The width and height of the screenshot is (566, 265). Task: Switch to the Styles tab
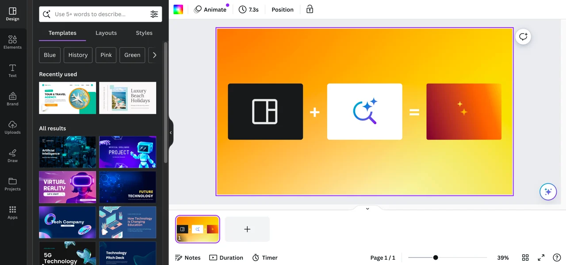(144, 33)
